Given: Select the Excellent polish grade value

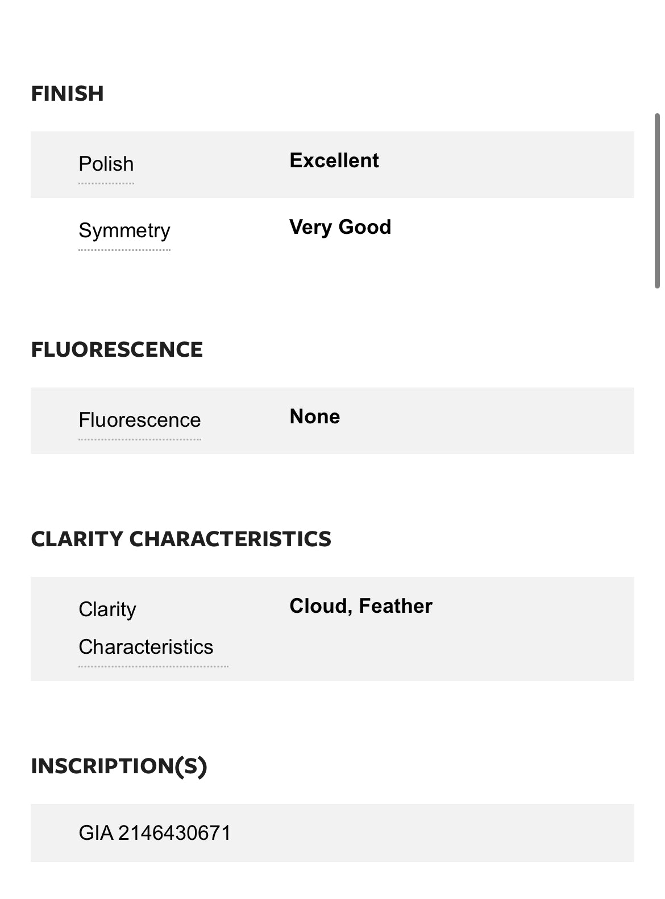Looking at the screenshot, I should pyautogui.click(x=334, y=160).
